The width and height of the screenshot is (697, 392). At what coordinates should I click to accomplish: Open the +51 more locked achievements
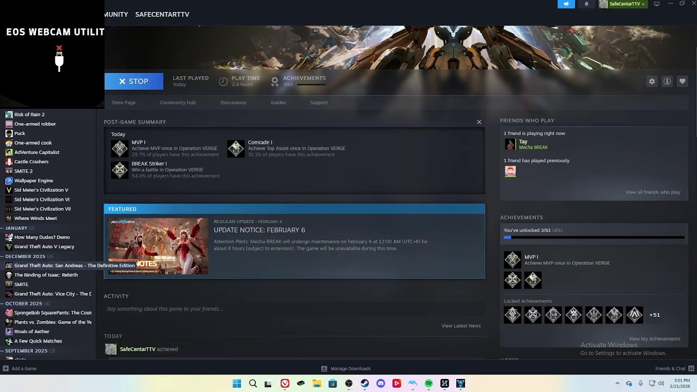click(x=655, y=315)
